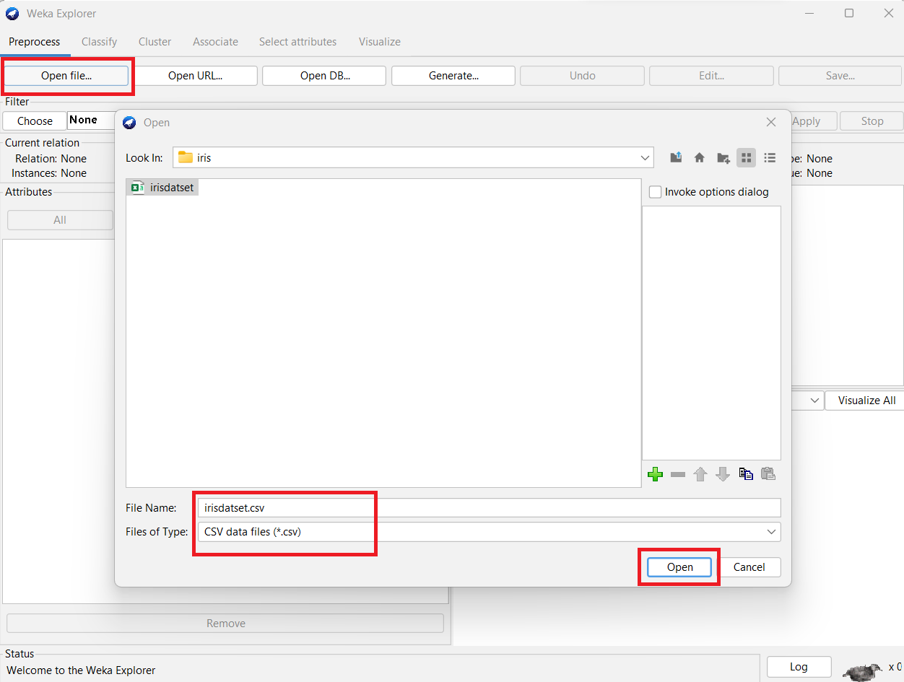The width and height of the screenshot is (904, 682).
Task: Jump to the Home folder icon
Action: pyautogui.click(x=700, y=157)
